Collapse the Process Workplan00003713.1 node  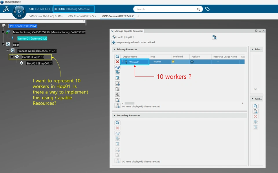[8, 51]
